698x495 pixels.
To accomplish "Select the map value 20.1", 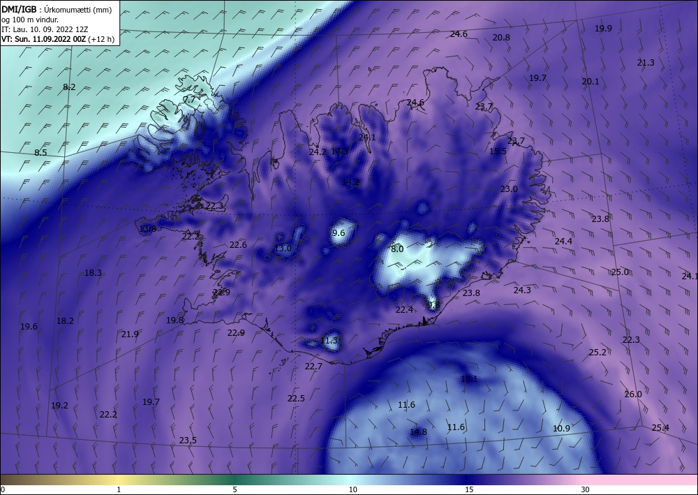I will [x=591, y=82].
